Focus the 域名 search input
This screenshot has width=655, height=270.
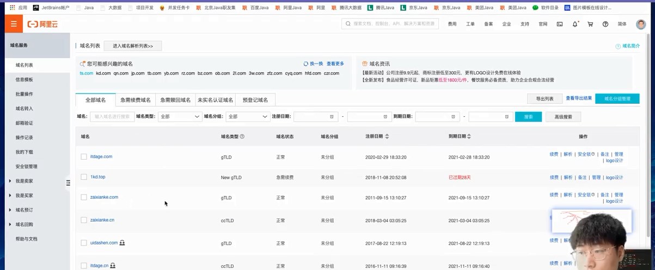[x=112, y=117]
